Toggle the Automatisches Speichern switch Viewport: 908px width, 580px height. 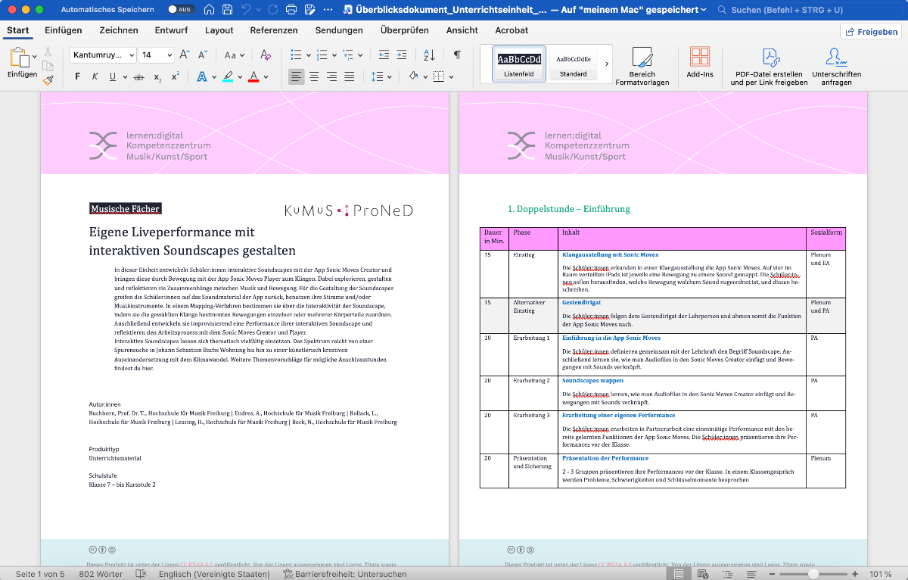pos(180,10)
